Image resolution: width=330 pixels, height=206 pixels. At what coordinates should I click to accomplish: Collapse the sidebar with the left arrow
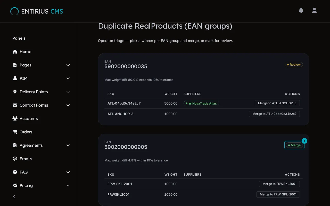tap(14, 197)
